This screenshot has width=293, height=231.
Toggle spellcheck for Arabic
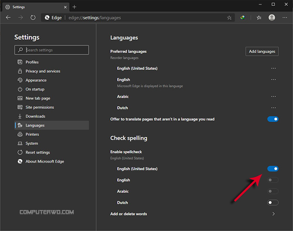273,191
